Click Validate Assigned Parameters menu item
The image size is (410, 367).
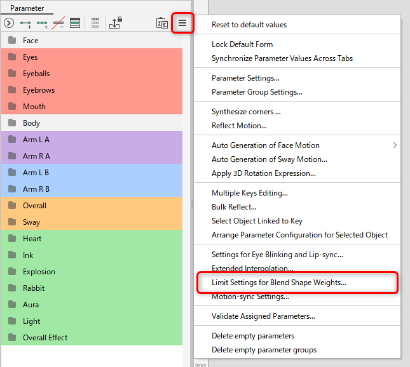click(263, 316)
